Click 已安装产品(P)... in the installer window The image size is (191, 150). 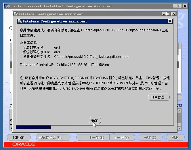[53, 138]
